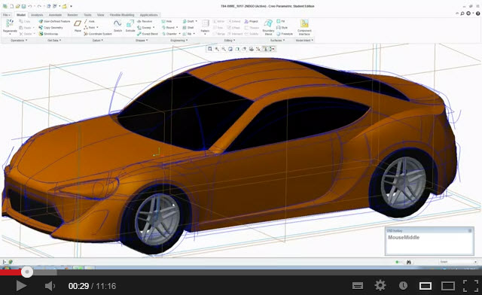Click the Draft button
The height and width of the screenshot is (295, 482).
click(x=190, y=22)
